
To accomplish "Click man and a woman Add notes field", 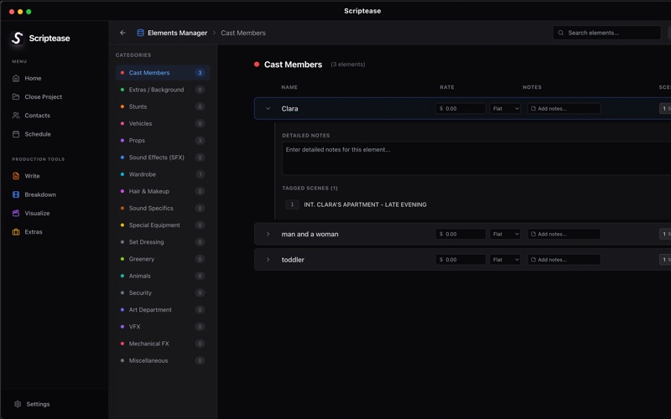I will 564,234.
